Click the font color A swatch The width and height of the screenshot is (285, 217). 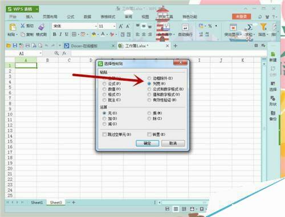[x=103, y=34]
